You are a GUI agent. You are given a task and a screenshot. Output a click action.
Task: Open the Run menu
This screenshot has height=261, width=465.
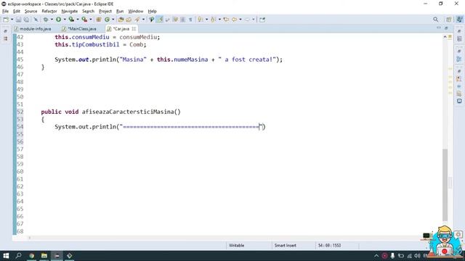120,12
